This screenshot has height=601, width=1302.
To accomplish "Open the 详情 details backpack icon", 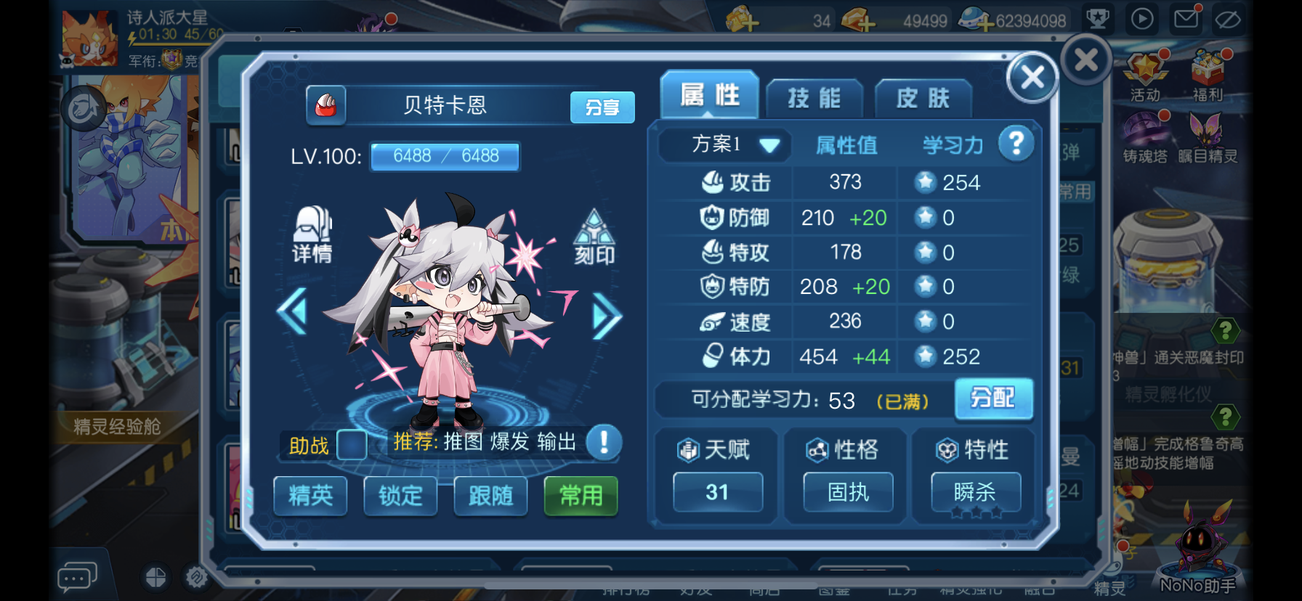I will click(x=312, y=234).
